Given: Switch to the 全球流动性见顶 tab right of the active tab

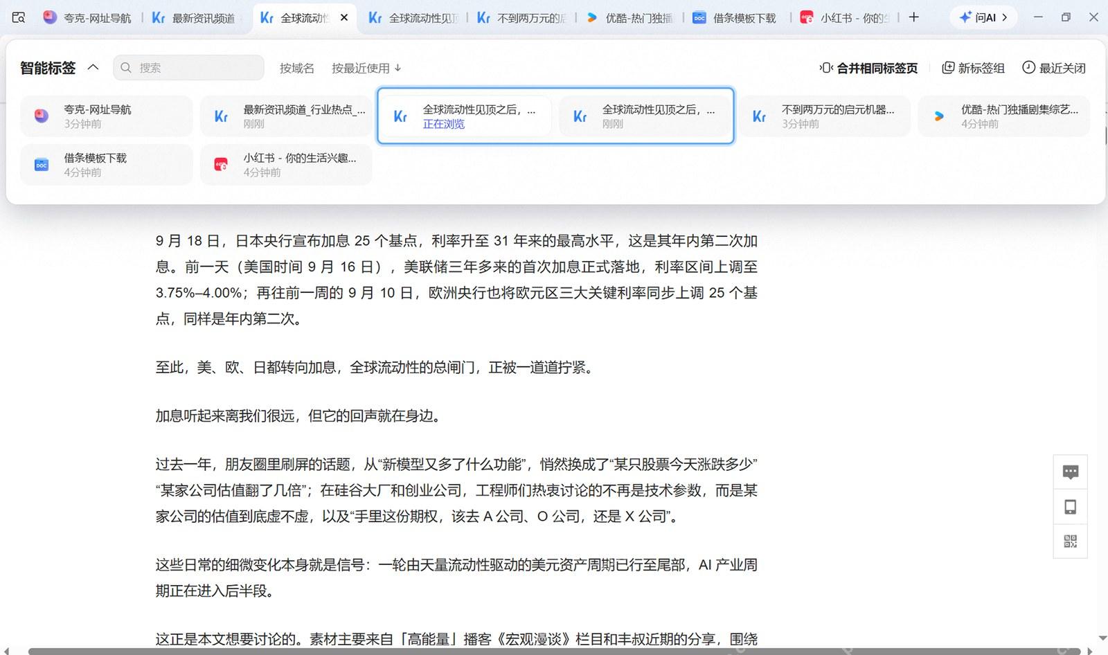Looking at the screenshot, I should click(414, 17).
